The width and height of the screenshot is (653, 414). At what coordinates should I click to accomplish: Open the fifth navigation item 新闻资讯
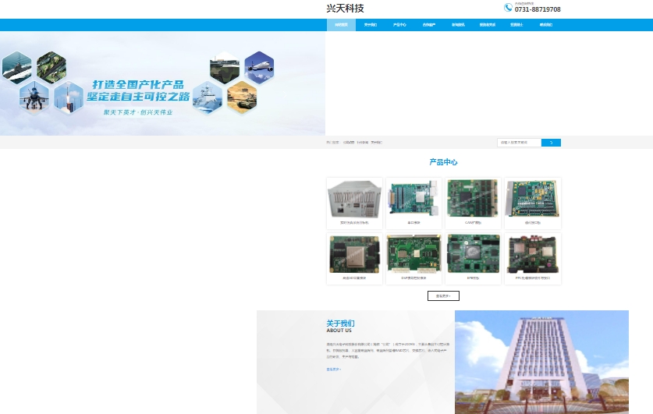point(458,24)
